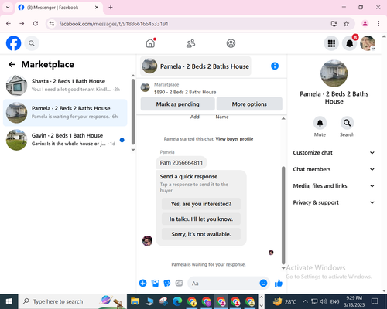The width and height of the screenshot is (387, 309).
Task: Open emoji picker smiley icon
Action: point(263,283)
